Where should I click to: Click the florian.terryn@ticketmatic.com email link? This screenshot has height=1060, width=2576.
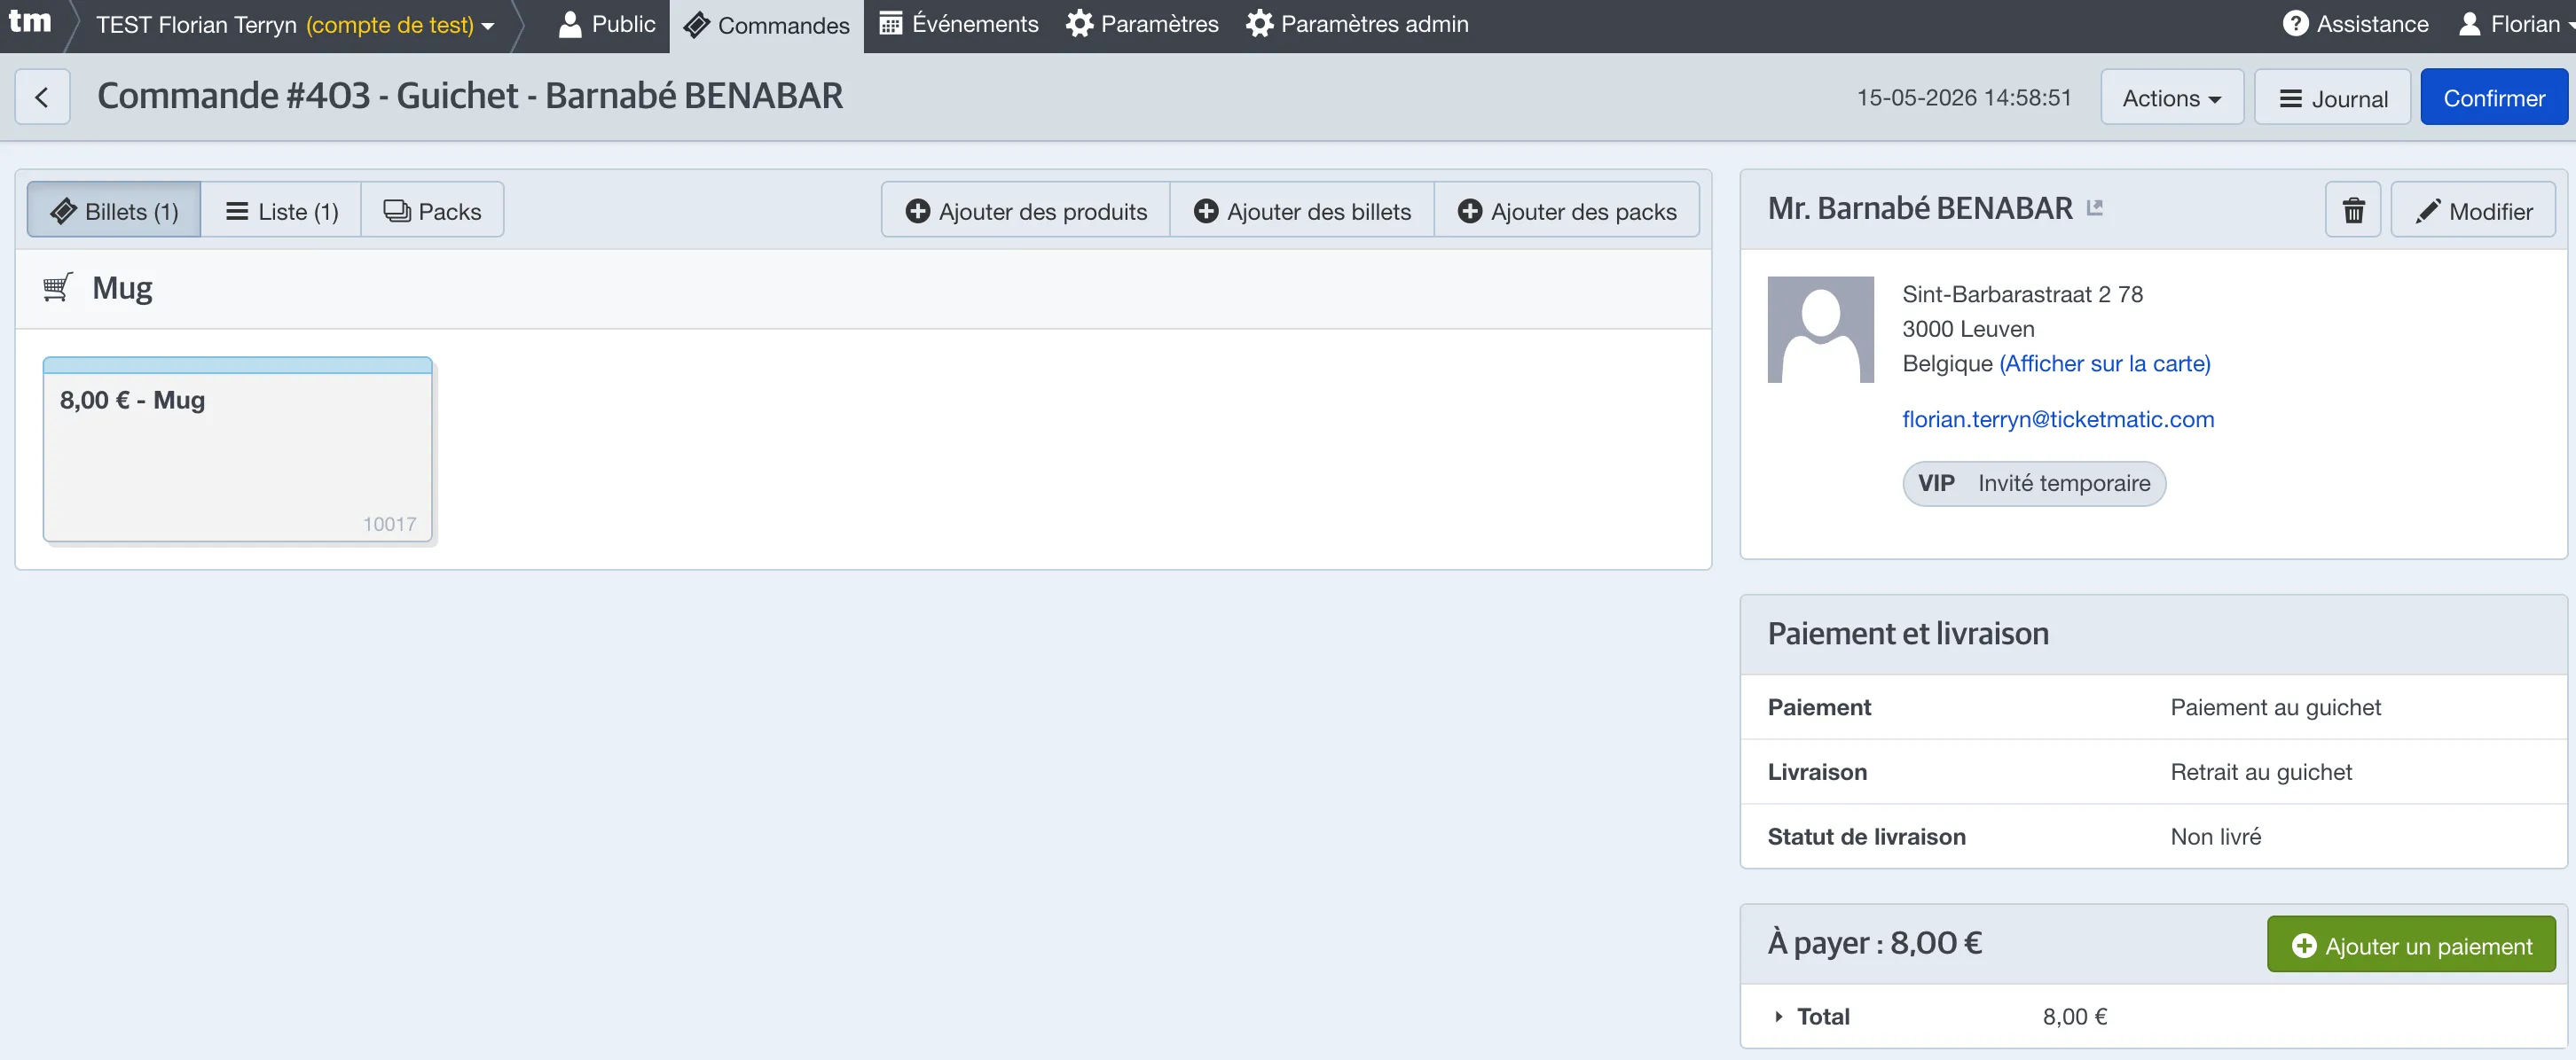point(2058,419)
